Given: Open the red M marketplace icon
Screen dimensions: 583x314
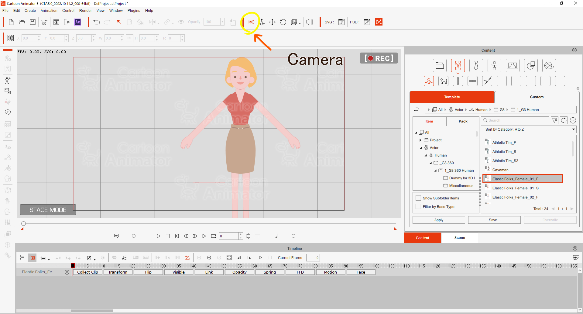Looking at the screenshot, I should (x=379, y=22).
